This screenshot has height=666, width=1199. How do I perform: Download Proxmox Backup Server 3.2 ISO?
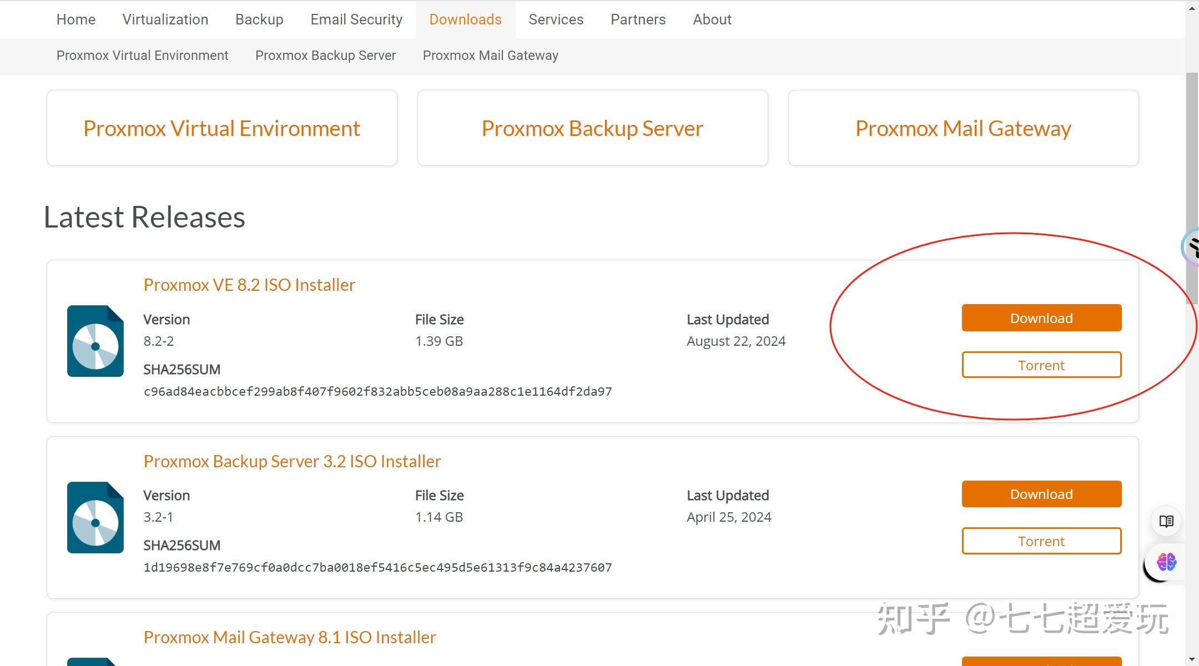coord(1041,494)
